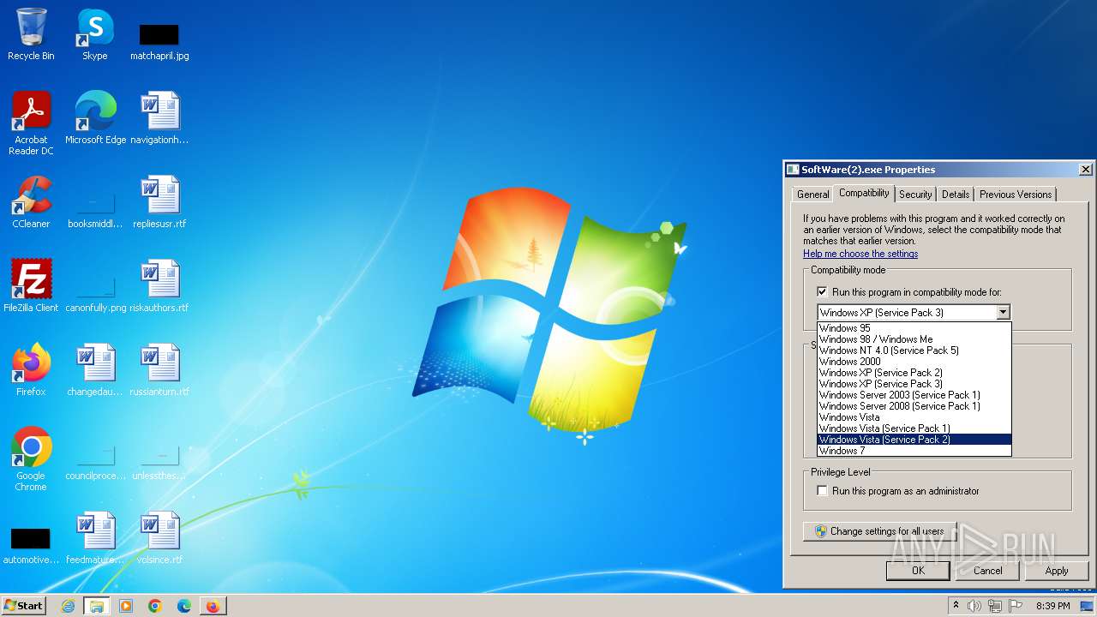Select Windows Server 2008 (Service Pack 1)
Viewport: 1097px width, 617px height.
[914, 406]
